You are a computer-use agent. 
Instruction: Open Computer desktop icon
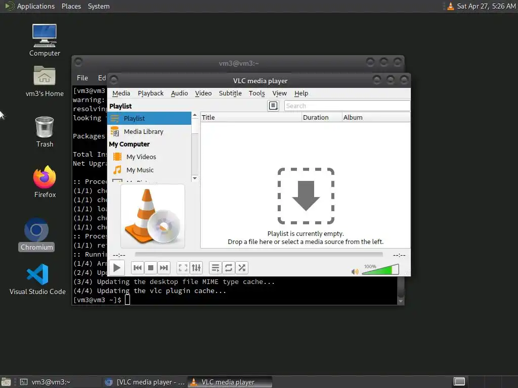click(45, 40)
